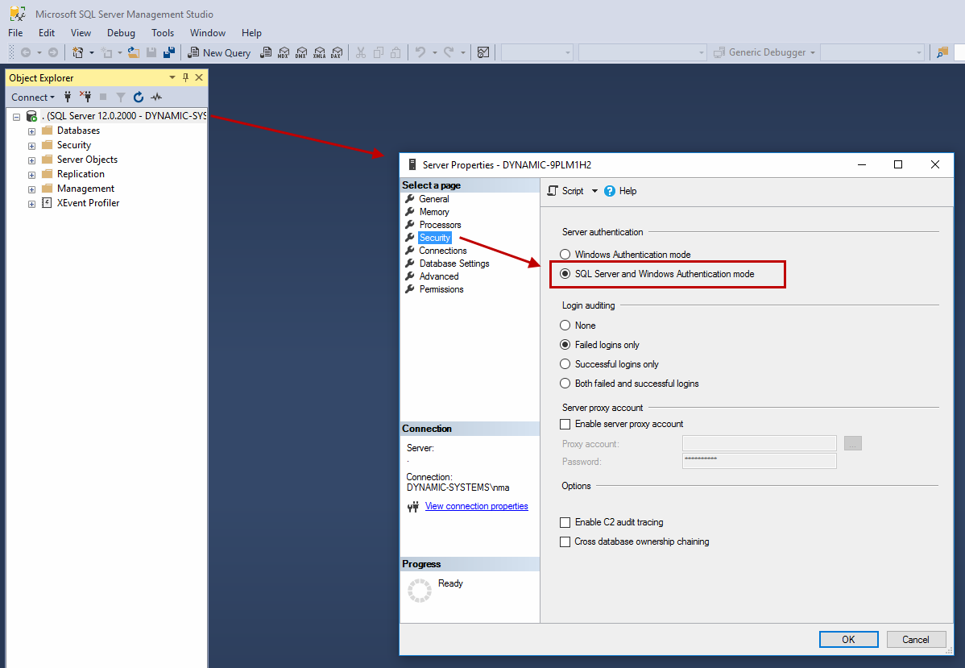This screenshot has height=668, width=965.
Task: Select the Permissions page in the list
Action: coord(441,289)
